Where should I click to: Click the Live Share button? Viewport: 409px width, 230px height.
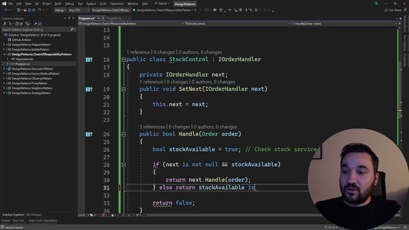coord(392,10)
